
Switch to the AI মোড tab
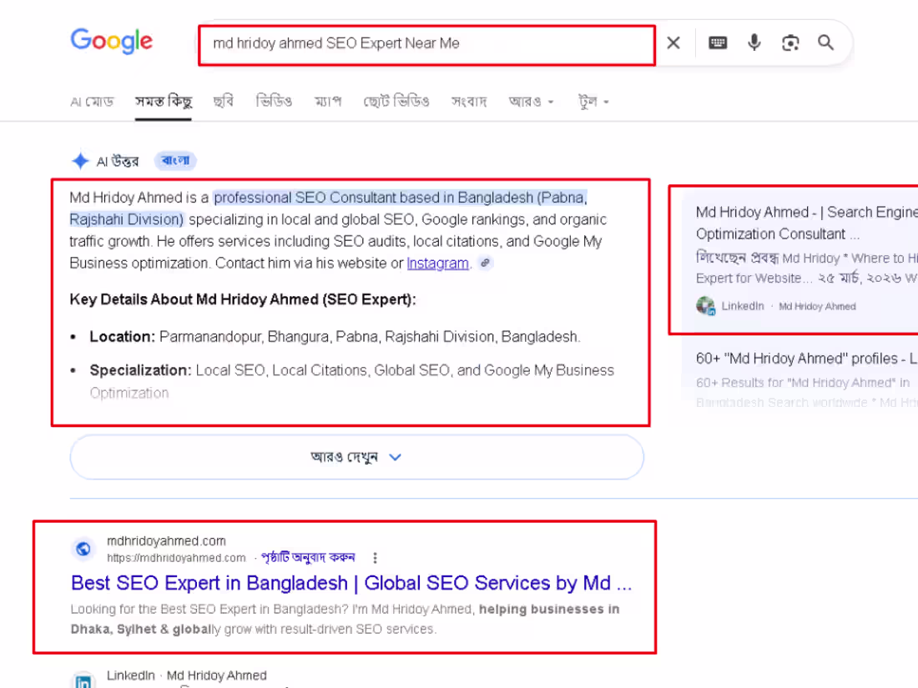tap(92, 102)
